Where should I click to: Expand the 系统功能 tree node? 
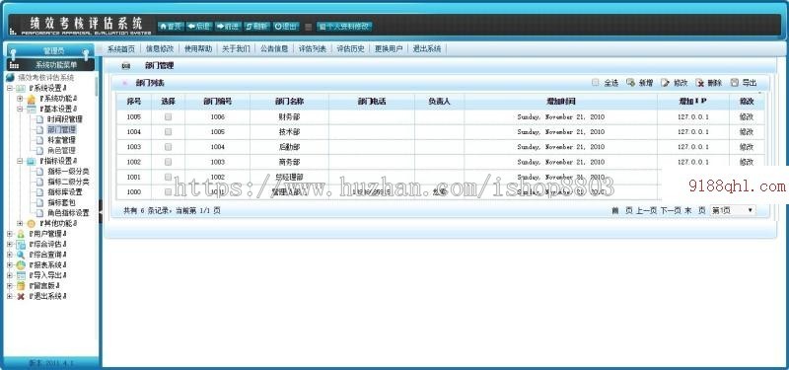20,99
